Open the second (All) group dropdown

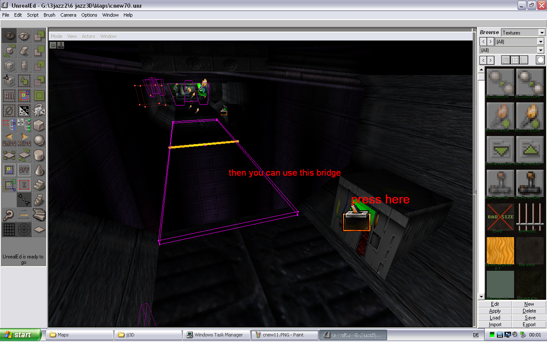pos(541,50)
